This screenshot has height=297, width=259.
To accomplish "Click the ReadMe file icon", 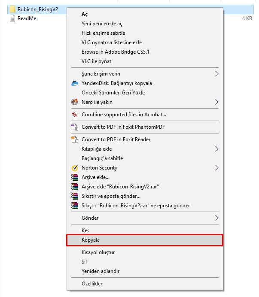I will (12, 18).
